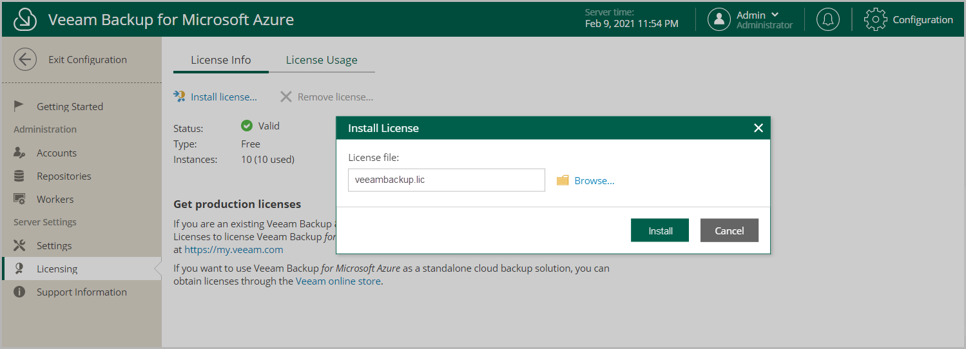This screenshot has height=349, width=966.
Task: Open Workers in sidebar
Action: pos(81,199)
